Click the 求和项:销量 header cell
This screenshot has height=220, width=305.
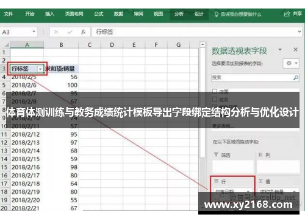[x=61, y=69]
